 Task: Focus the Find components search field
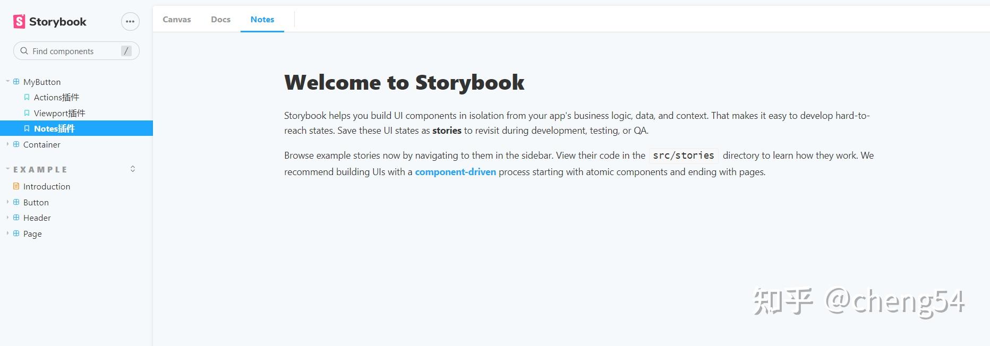click(x=76, y=51)
